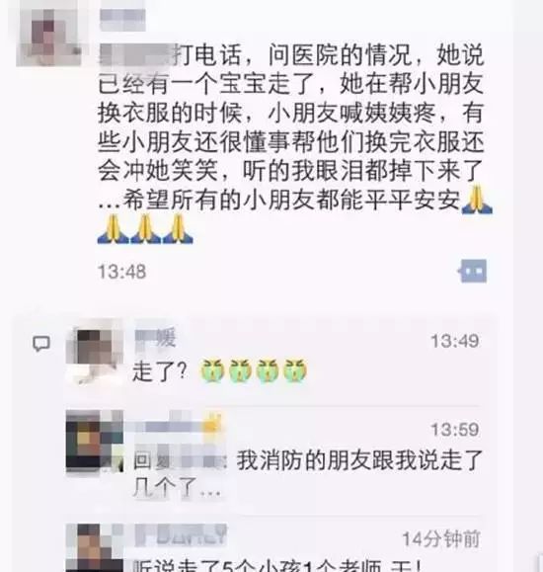The image size is (543, 572).
Task: Click the comment text 走了?
Action: 160,371
